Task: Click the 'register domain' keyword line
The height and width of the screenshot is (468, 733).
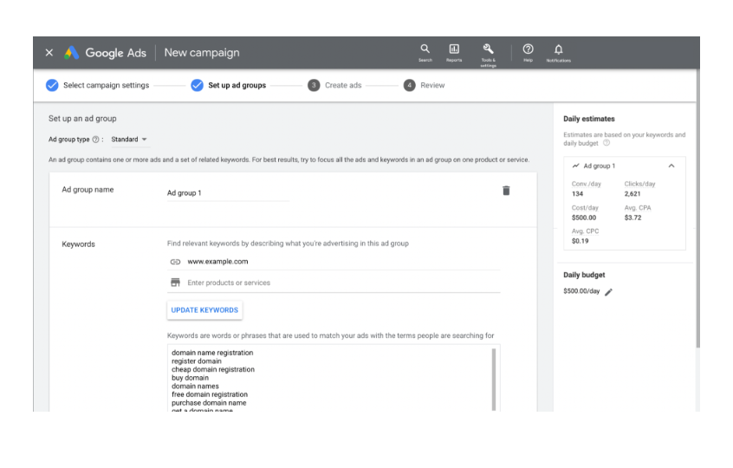Action: pyautogui.click(x=197, y=361)
